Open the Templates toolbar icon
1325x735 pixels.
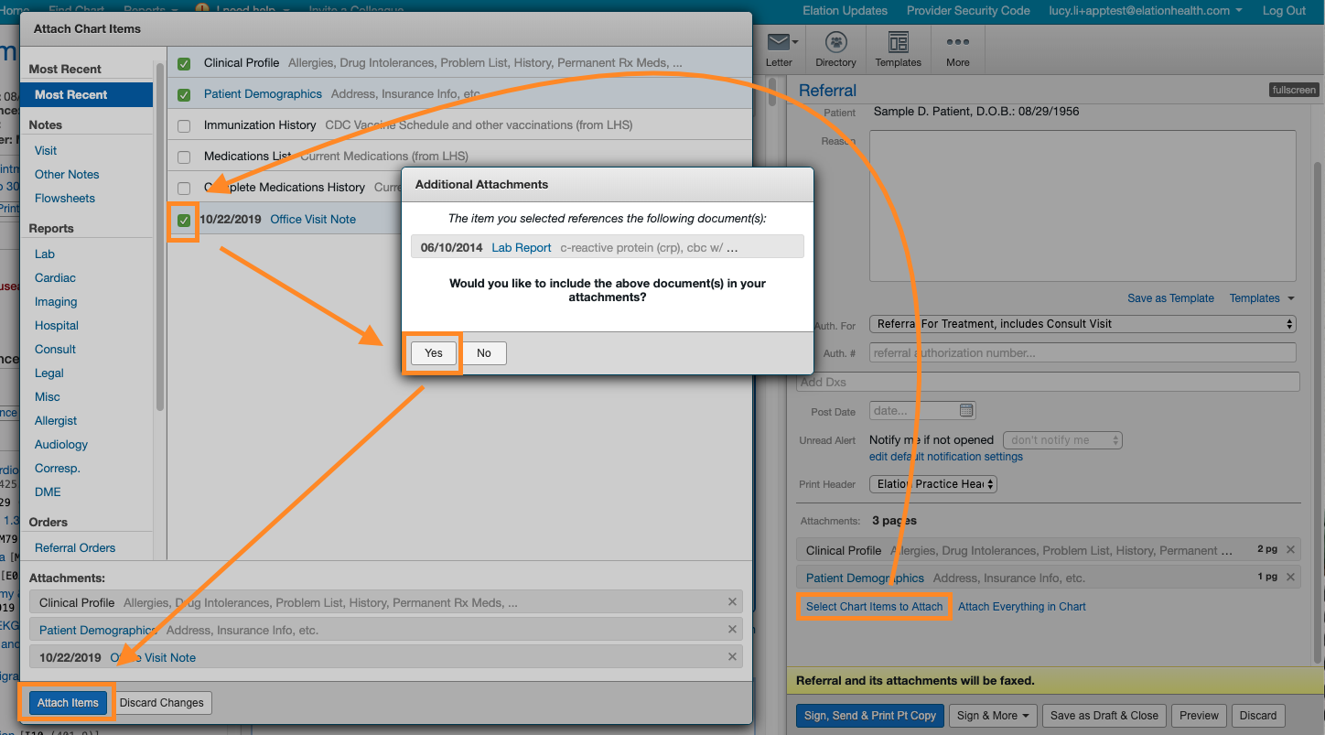click(x=898, y=50)
